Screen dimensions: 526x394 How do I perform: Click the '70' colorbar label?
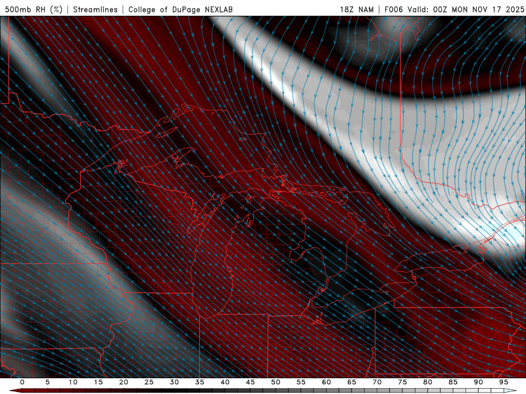point(377,382)
